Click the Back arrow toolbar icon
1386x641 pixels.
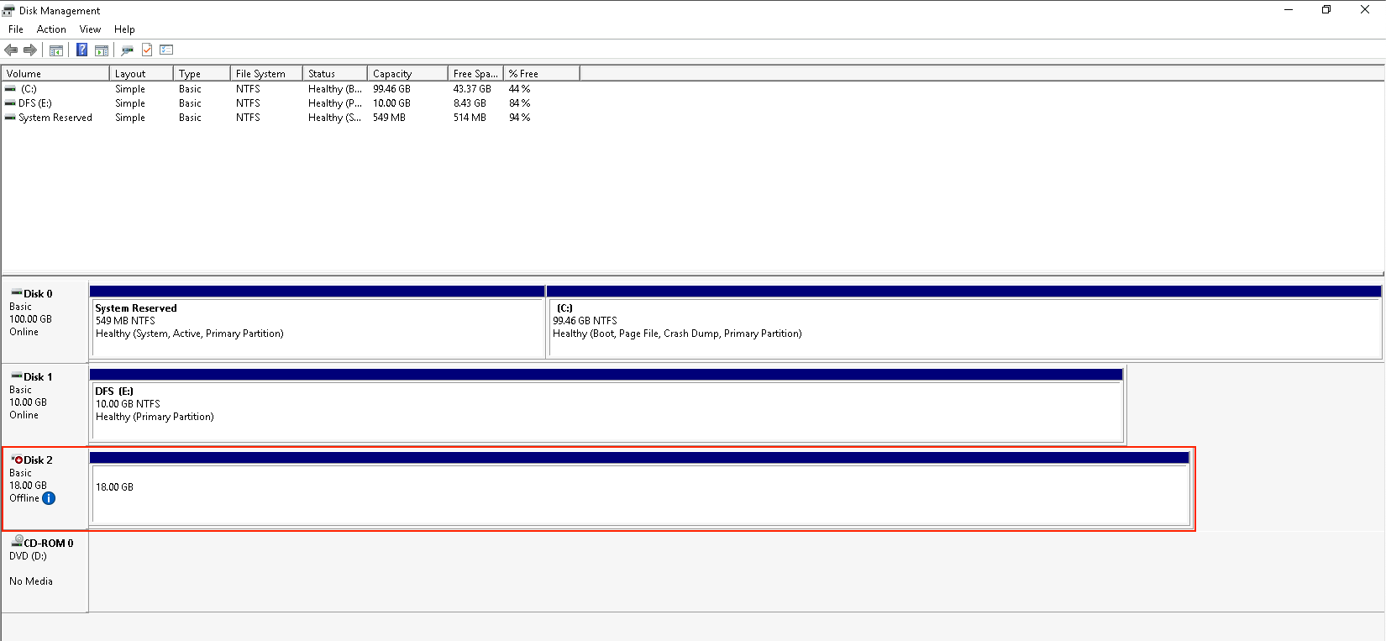point(11,50)
